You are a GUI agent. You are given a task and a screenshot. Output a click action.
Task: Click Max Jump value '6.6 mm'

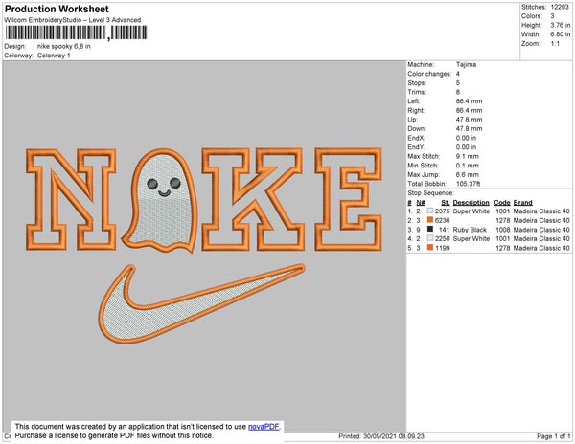(468, 174)
